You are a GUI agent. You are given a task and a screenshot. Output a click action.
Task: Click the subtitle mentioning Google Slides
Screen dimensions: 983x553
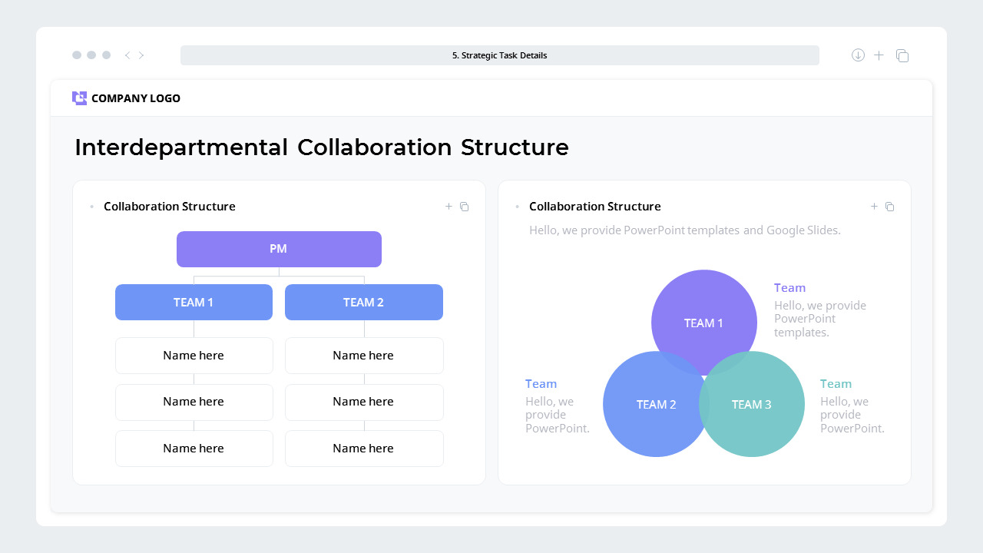(x=685, y=230)
